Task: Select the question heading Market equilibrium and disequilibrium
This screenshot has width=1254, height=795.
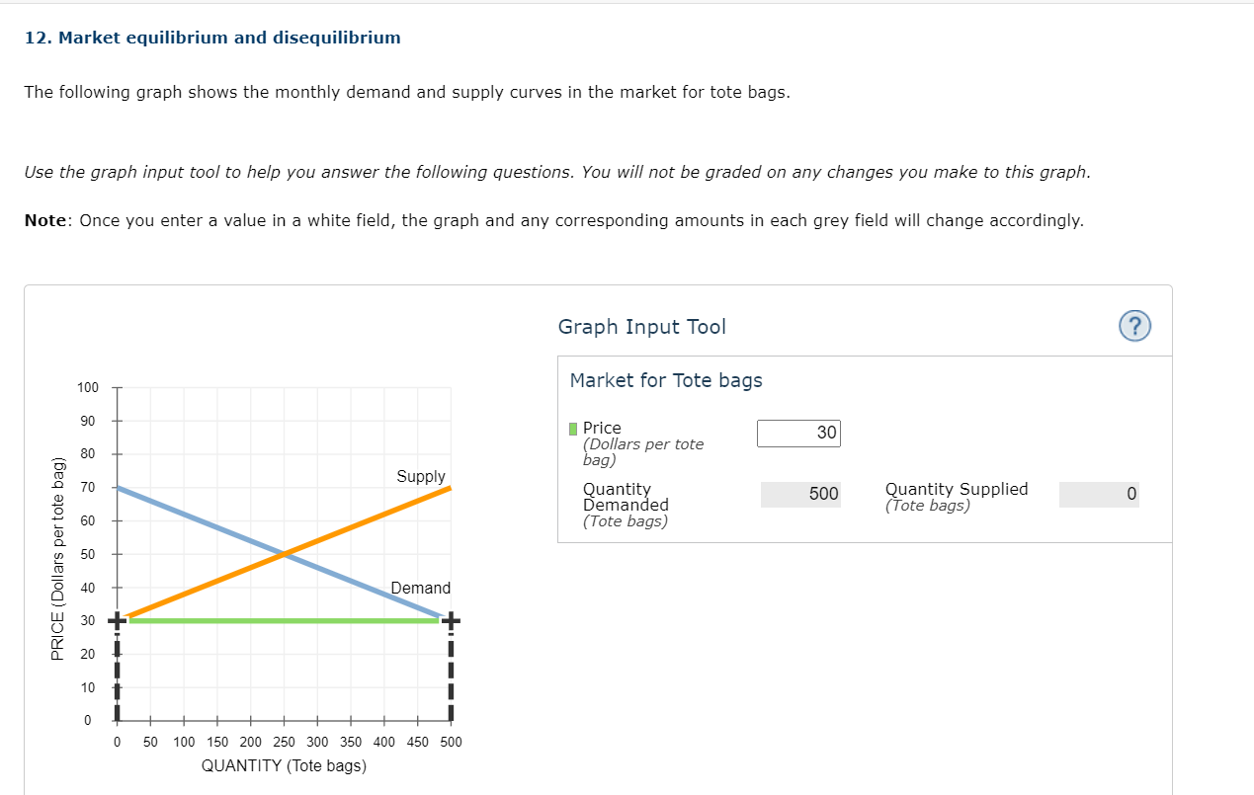Action: pyautogui.click(x=210, y=38)
